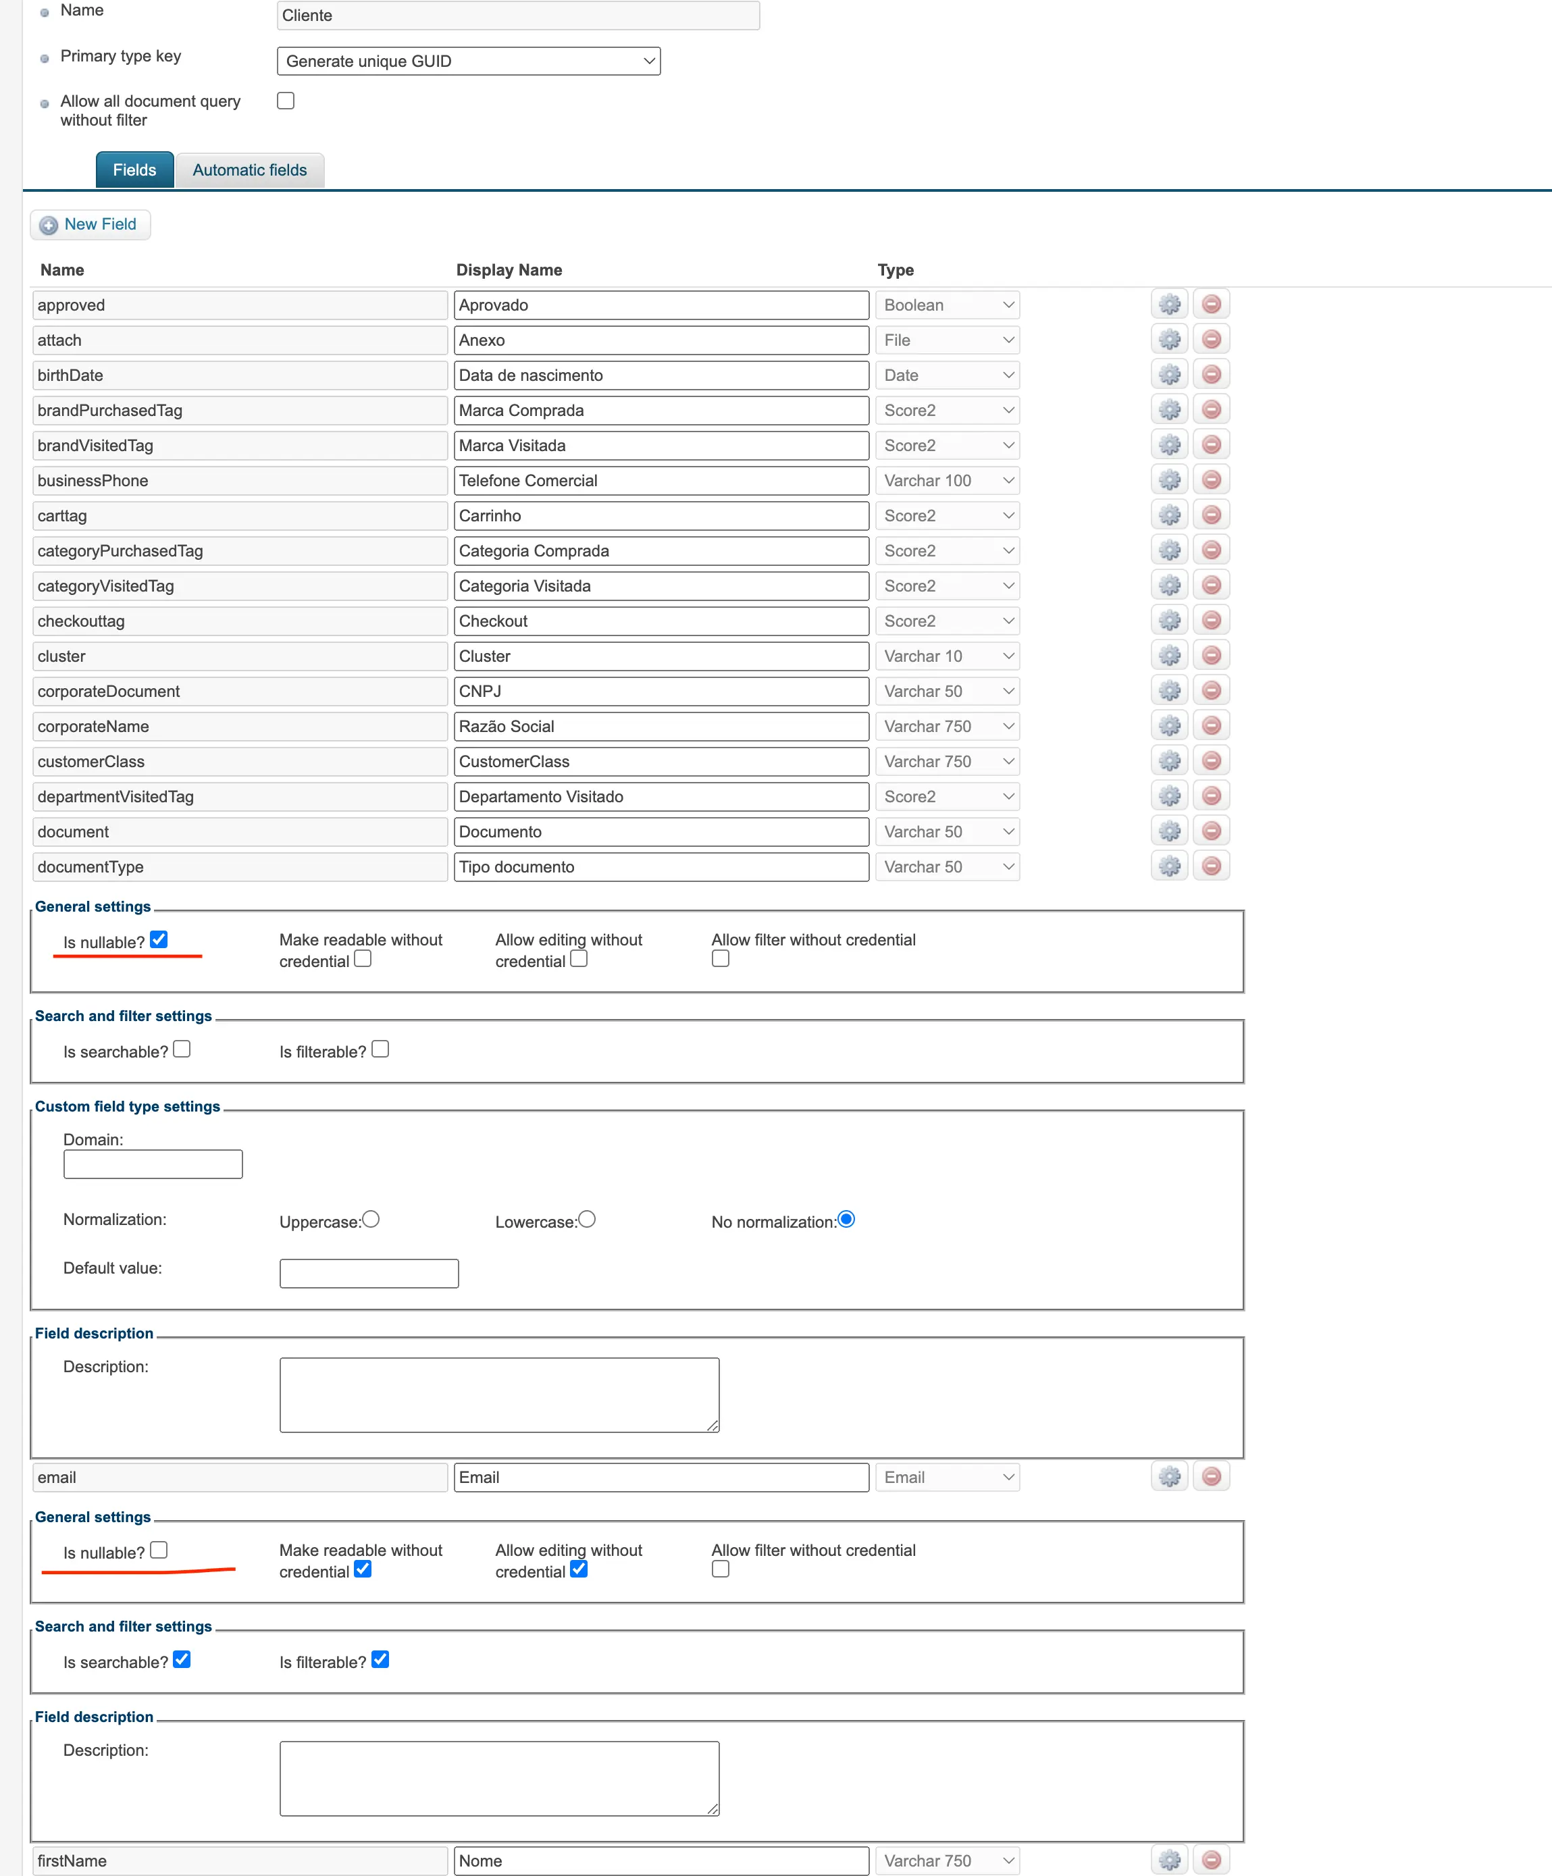
Task: Select the Uppercase normalization radio button
Action: (371, 1218)
